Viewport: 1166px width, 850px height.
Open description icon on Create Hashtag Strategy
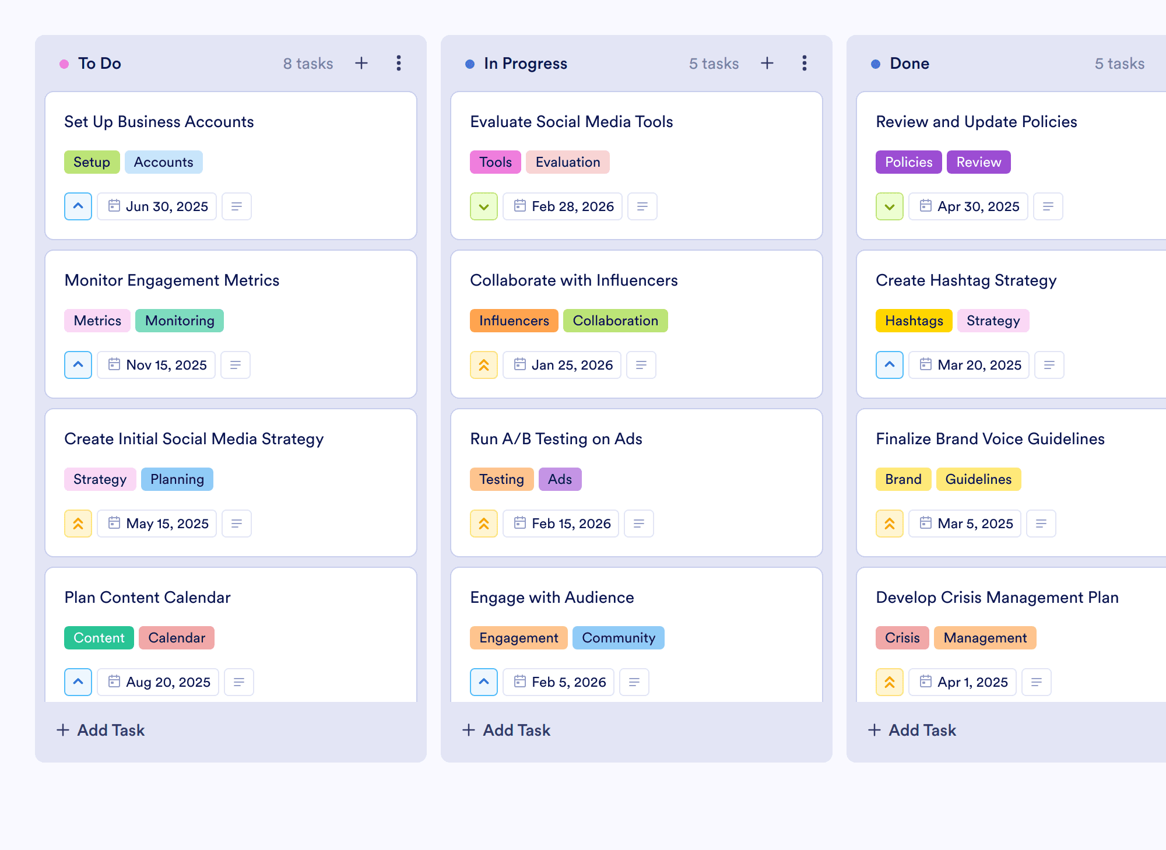tap(1049, 365)
